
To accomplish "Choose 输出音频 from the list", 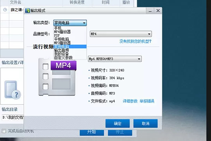I will point(70,50).
